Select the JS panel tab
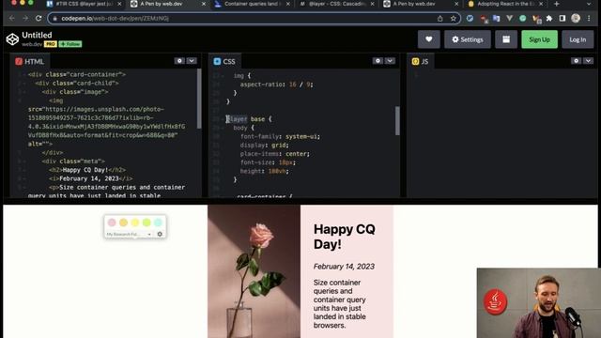 pos(421,61)
